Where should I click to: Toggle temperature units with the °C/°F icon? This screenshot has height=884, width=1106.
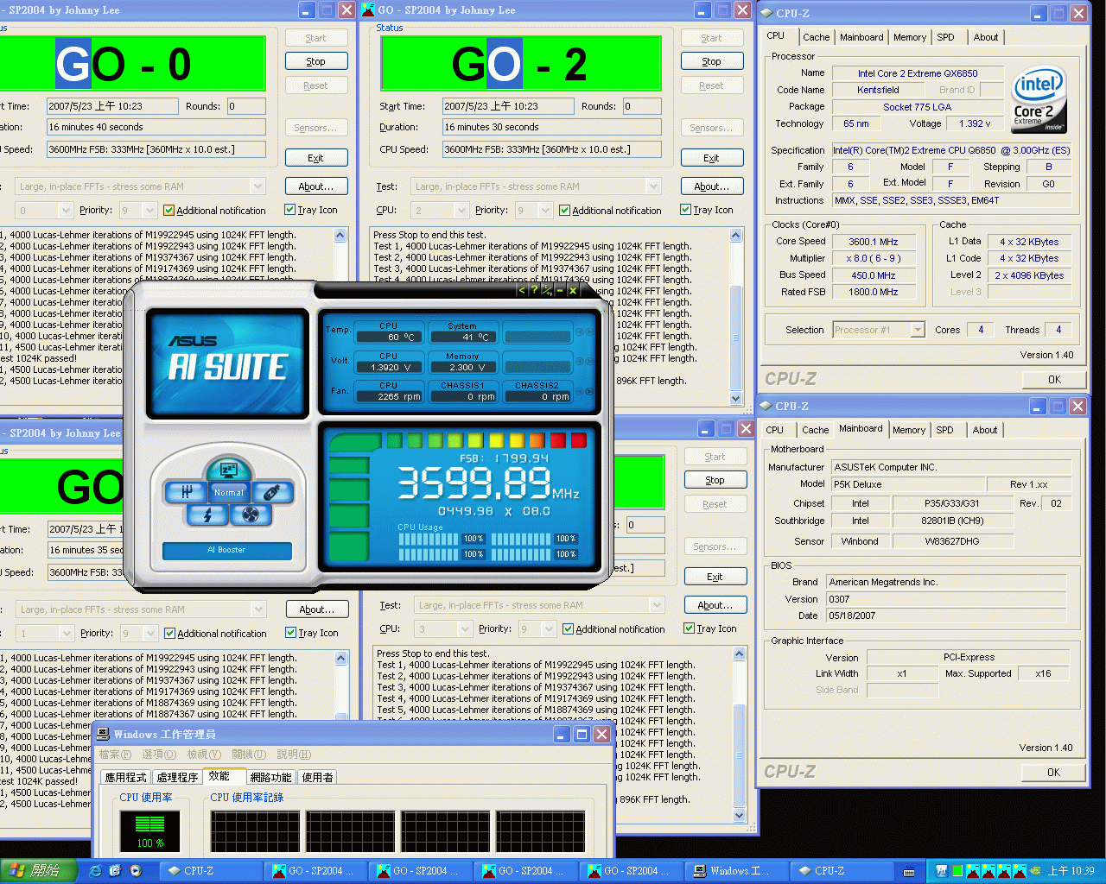point(547,292)
